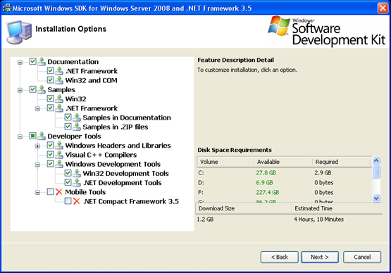Uncheck .NET Framework under Documentation
This screenshot has height=273, width=391.
(50, 71)
